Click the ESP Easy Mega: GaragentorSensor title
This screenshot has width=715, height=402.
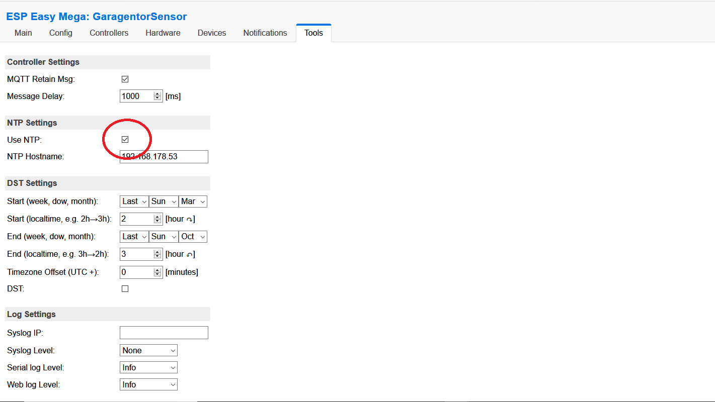click(x=96, y=17)
